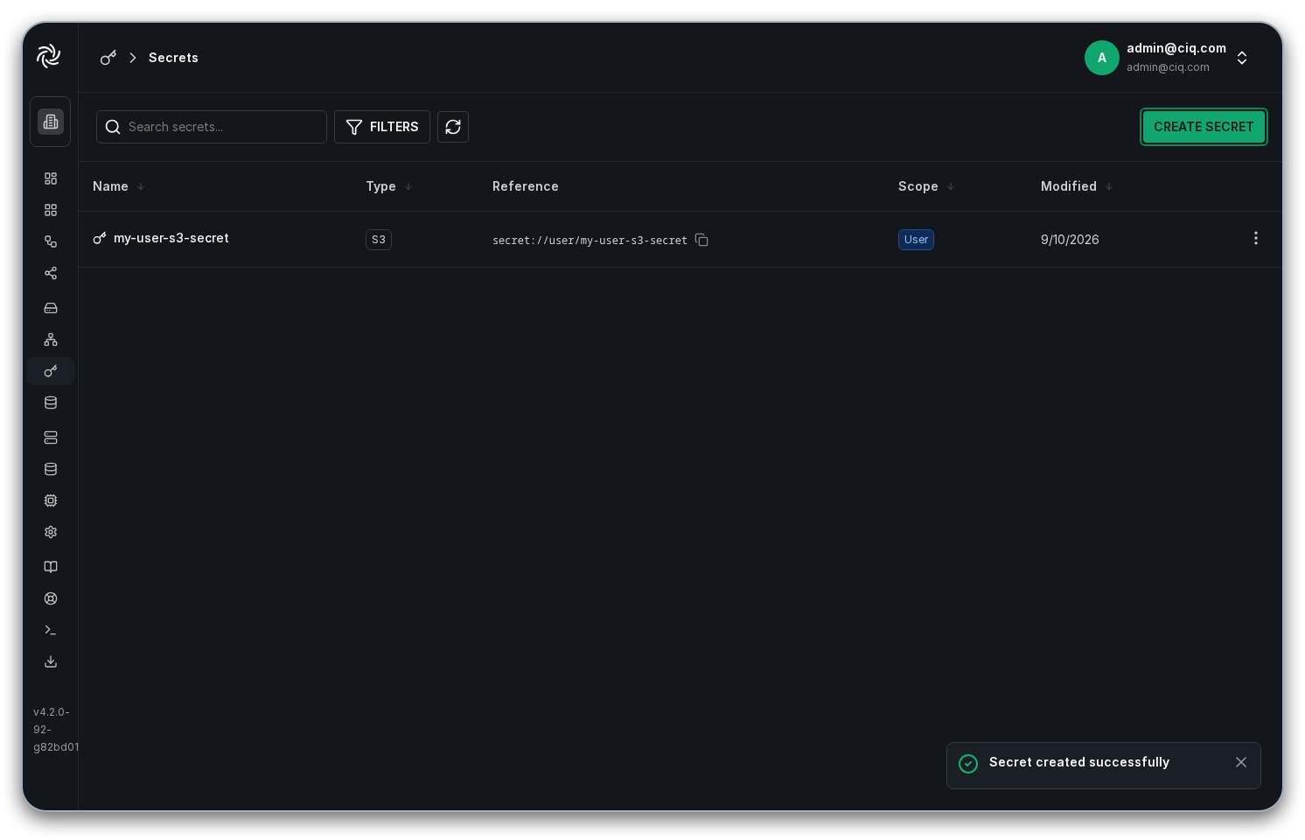Open the FILTERS button
This screenshot has width=1305, height=840.
[x=382, y=127]
